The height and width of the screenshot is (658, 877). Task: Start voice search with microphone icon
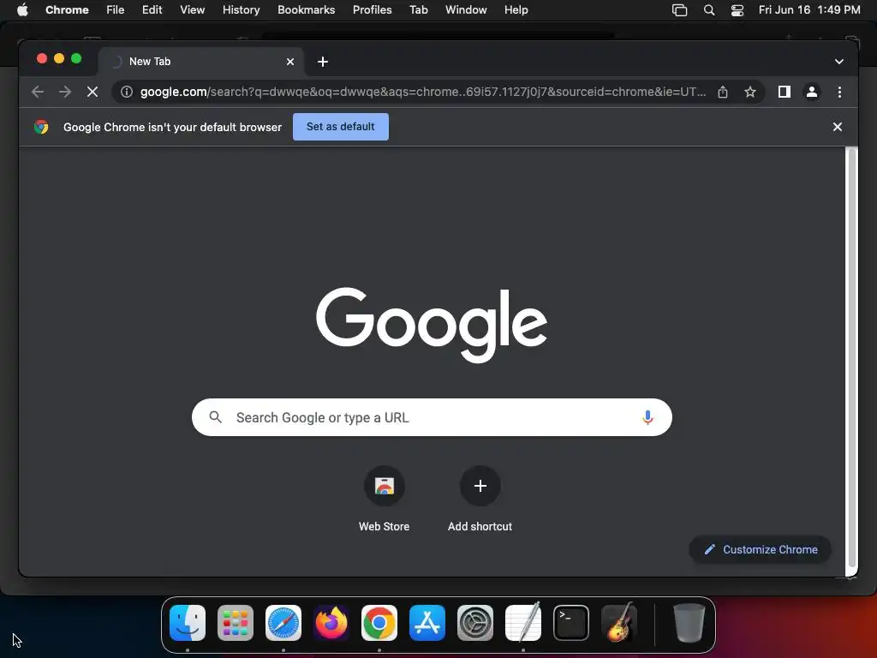click(647, 417)
